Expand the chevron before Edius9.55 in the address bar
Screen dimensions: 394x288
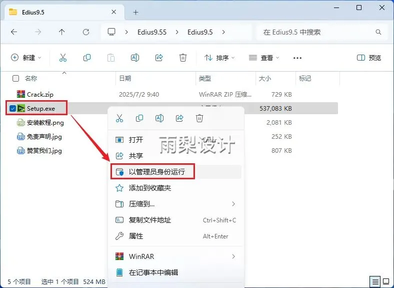pos(126,32)
